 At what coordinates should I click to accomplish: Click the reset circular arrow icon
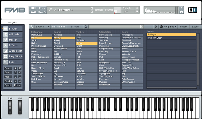click(86, 27)
